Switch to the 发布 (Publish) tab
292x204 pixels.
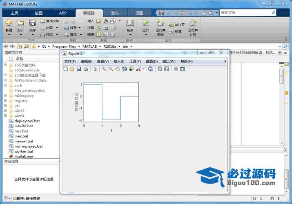115,13
